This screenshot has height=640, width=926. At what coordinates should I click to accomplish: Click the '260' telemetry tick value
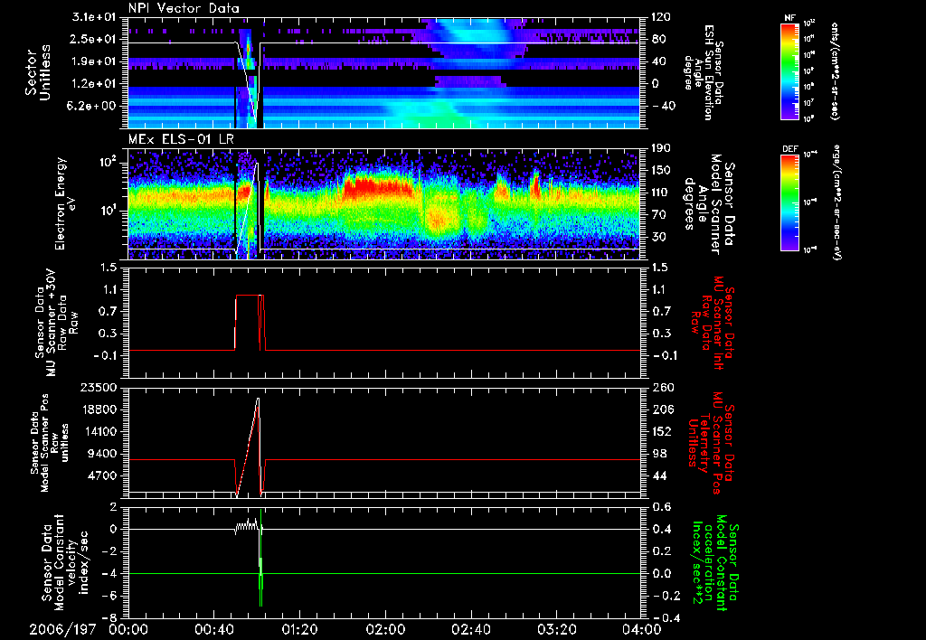(x=663, y=388)
